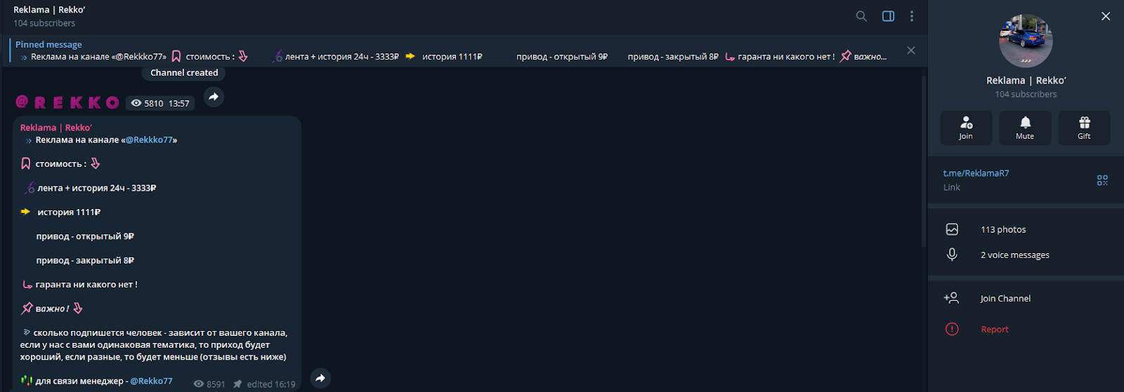Viewport: 1124px width, 392px height.
Task: Click the pink @REKKO banner image
Action: pos(67,102)
